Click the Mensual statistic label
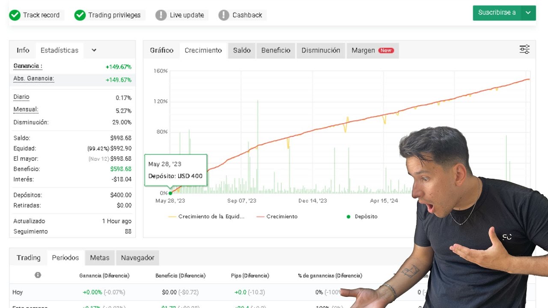Screen dimensions: 548x308 (26, 110)
